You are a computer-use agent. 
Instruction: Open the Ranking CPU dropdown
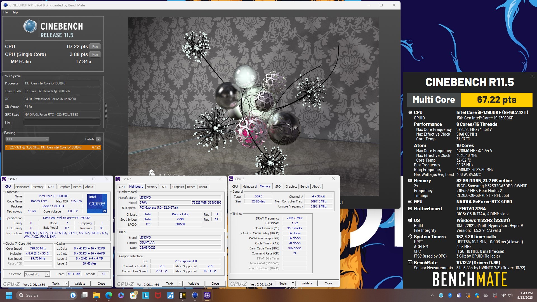27,139
